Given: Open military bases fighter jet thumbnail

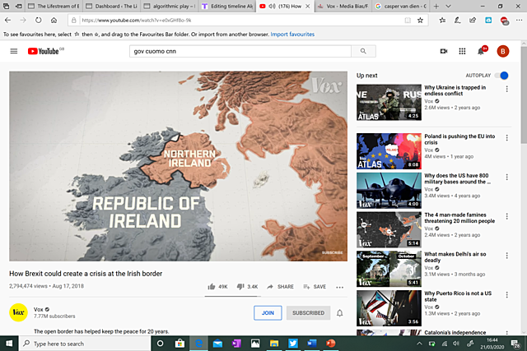Looking at the screenshot, I should point(389,190).
